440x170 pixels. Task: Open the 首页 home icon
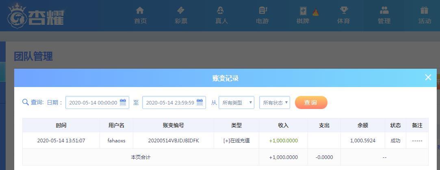(x=140, y=11)
